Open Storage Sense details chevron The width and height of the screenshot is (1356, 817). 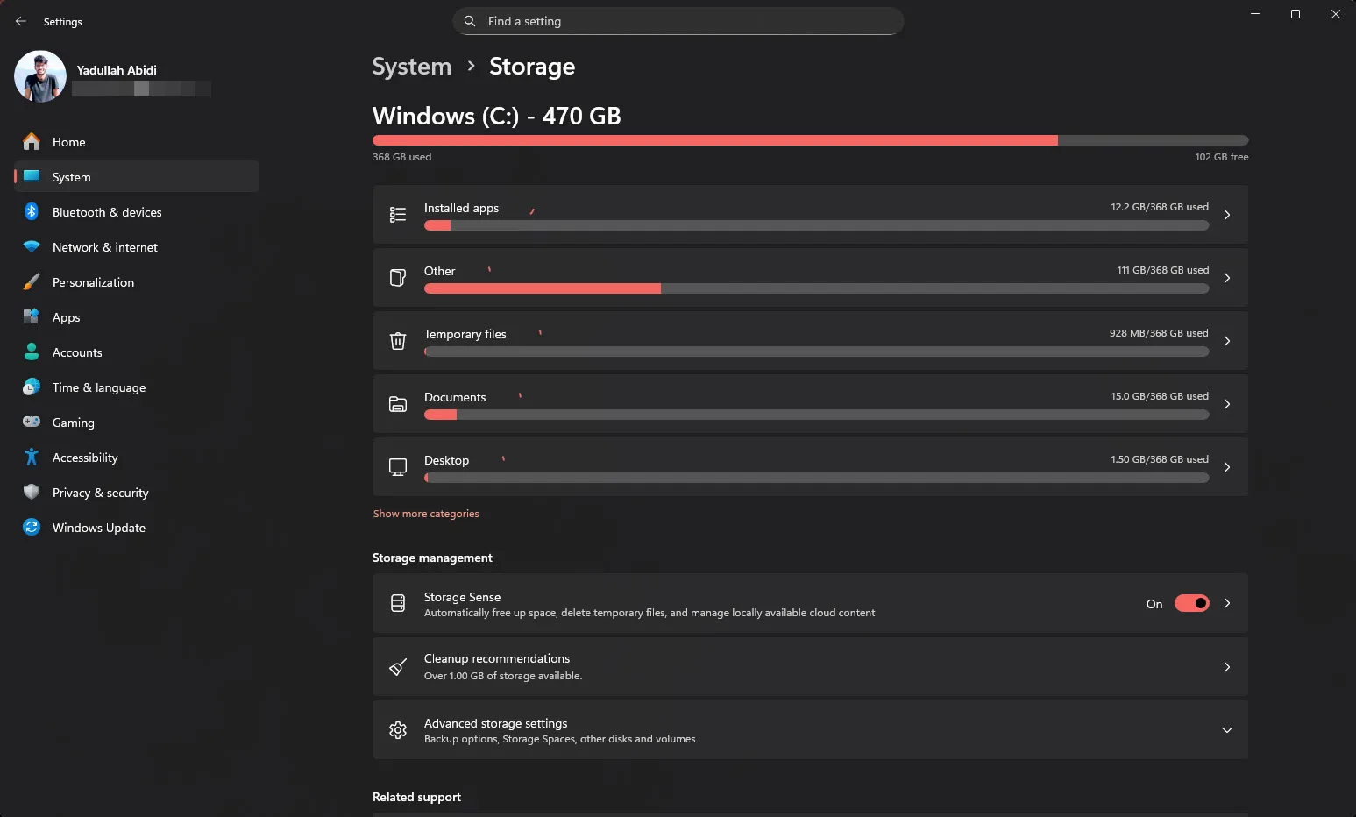pyautogui.click(x=1227, y=603)
